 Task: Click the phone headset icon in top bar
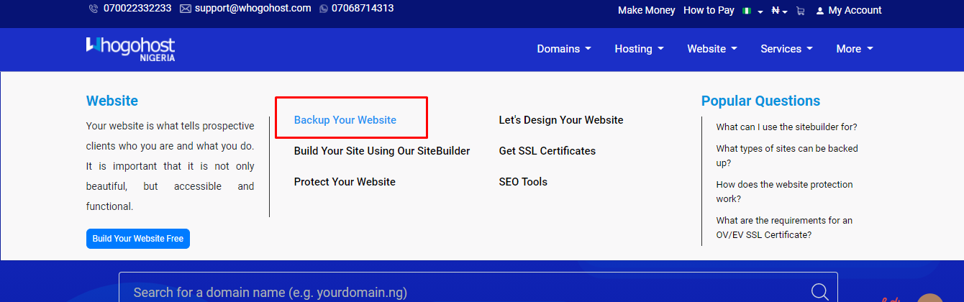(x=94, y=9)
